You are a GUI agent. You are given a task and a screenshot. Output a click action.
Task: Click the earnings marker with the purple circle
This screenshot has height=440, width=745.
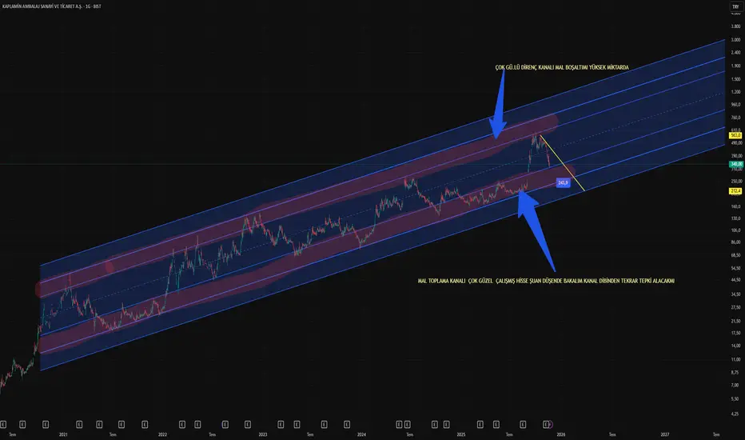[548, 424]
